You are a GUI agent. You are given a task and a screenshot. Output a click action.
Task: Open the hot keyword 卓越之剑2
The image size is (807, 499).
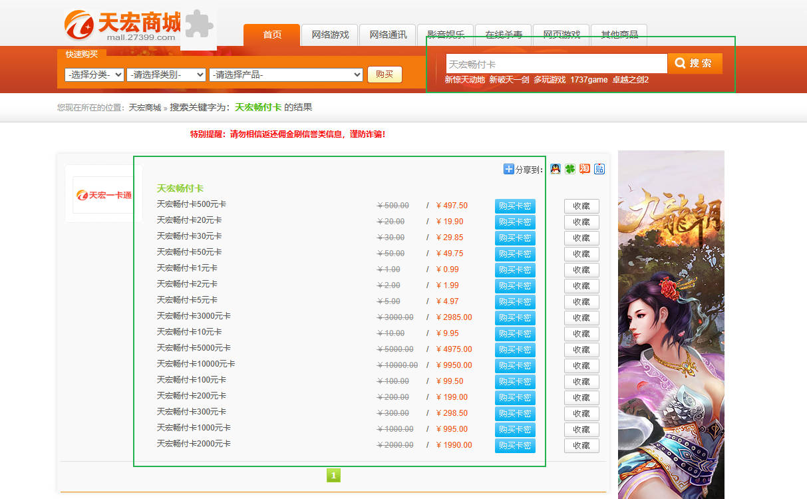pyautogui.click(x=631, y=80)
